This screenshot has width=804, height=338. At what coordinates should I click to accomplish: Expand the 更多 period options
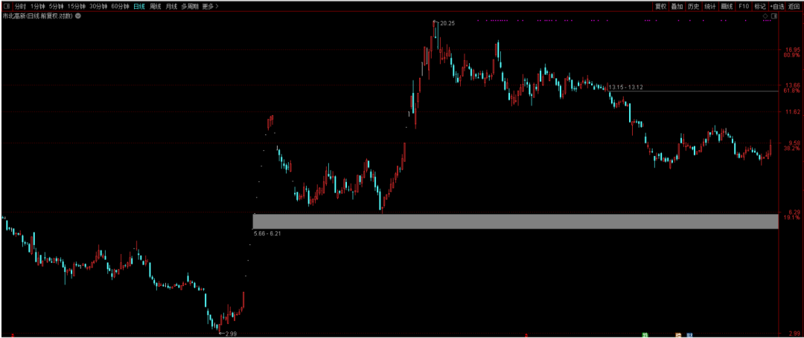(x=210, y=7)
